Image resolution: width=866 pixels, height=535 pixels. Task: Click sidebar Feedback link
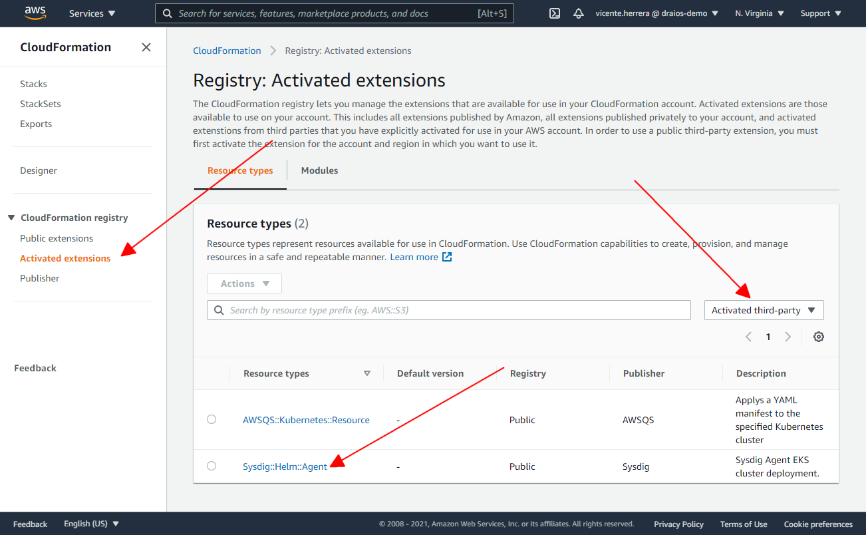point(35,368)
